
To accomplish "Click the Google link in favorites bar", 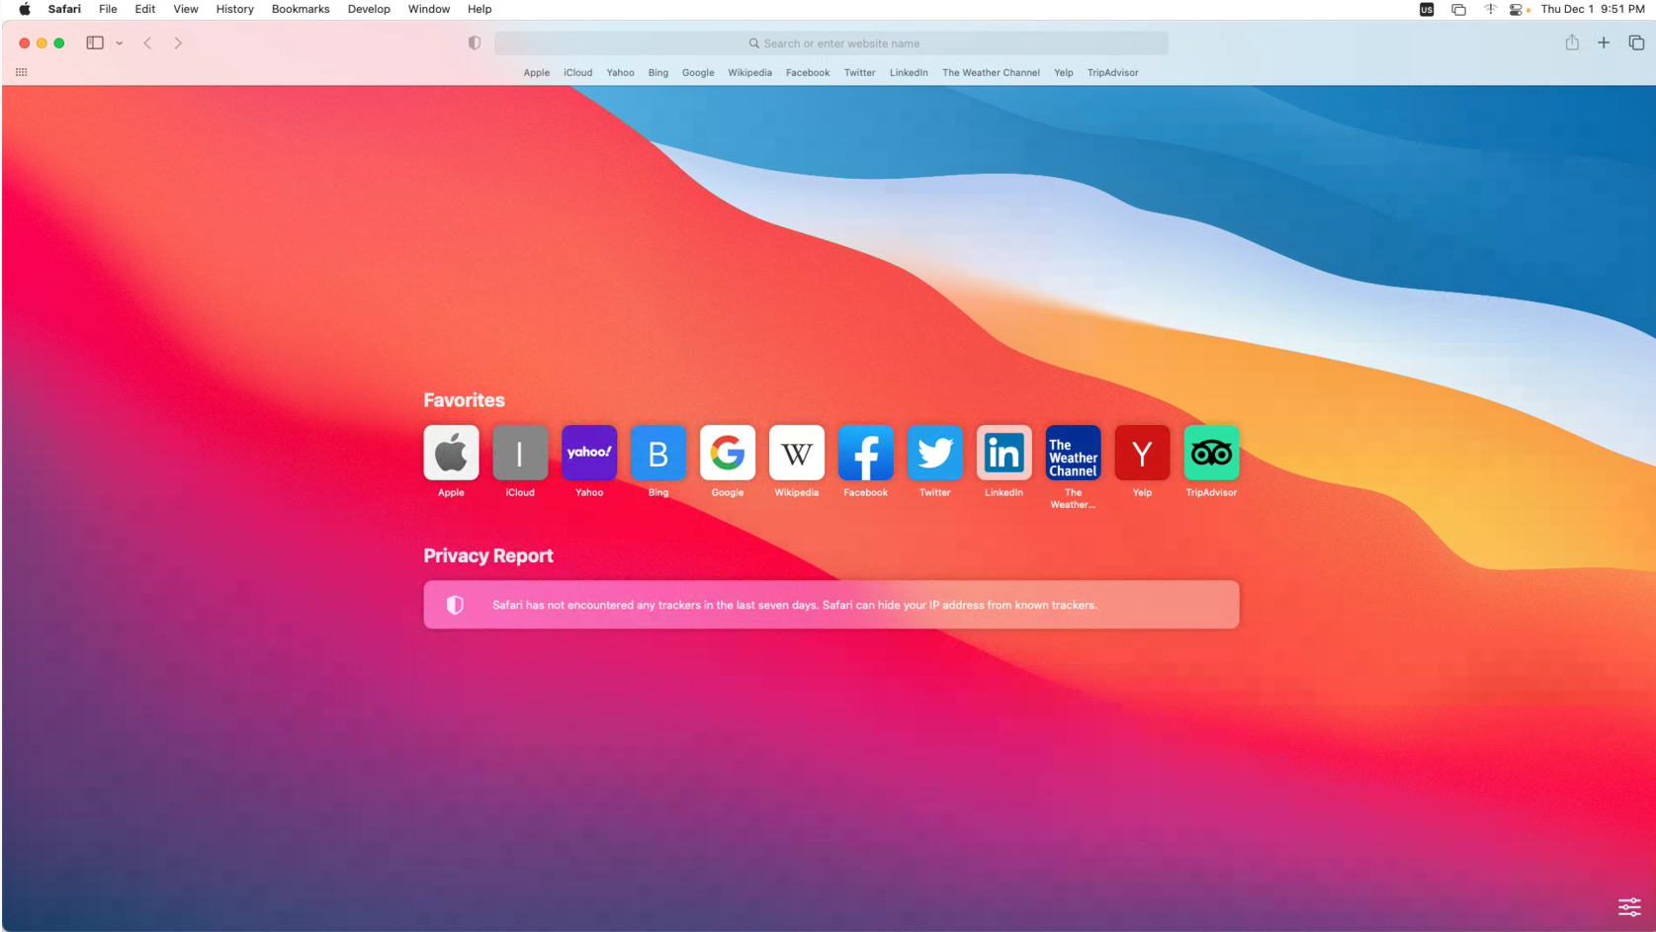I will (698, 72).
